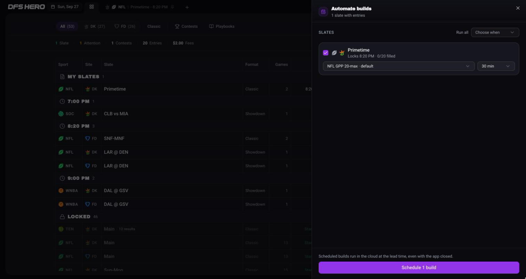Click the soccer ball icon in SOC row
526x279 pixels.
point(61,114)
